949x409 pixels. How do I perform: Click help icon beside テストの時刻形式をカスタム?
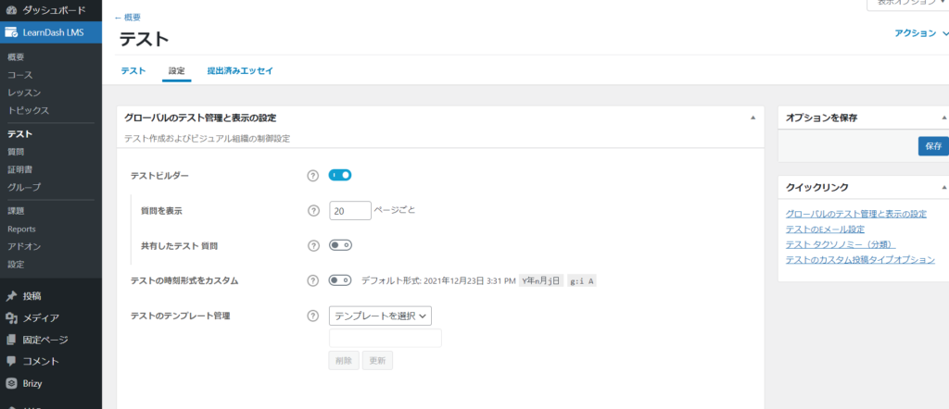coord(312,280)
